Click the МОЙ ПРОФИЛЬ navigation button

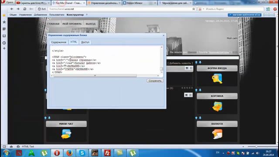[72, 24]
